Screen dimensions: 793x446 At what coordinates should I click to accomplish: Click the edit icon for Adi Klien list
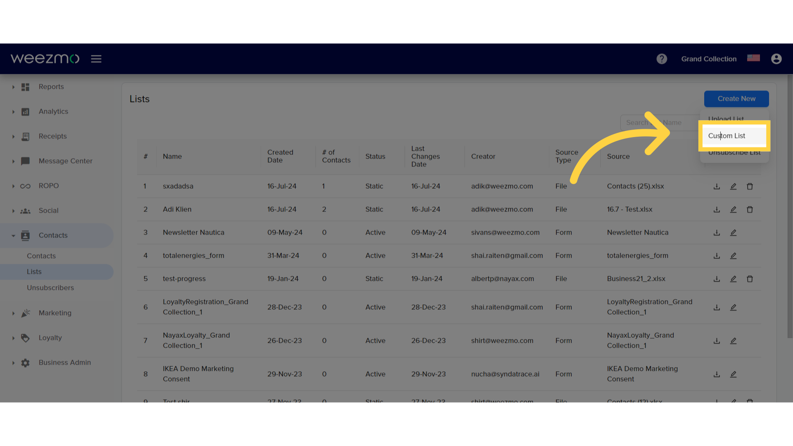coord(733,209)
